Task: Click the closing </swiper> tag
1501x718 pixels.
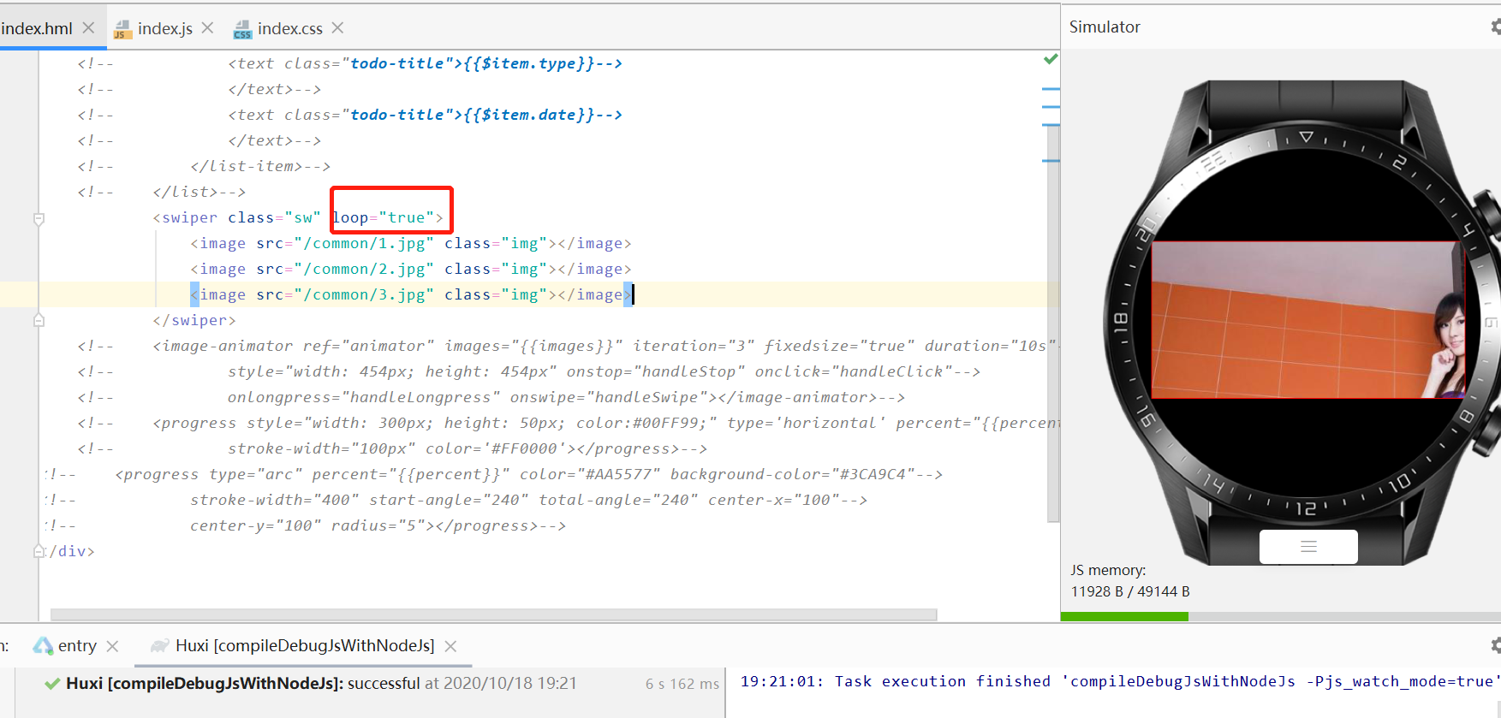Action: click(194, 320)
